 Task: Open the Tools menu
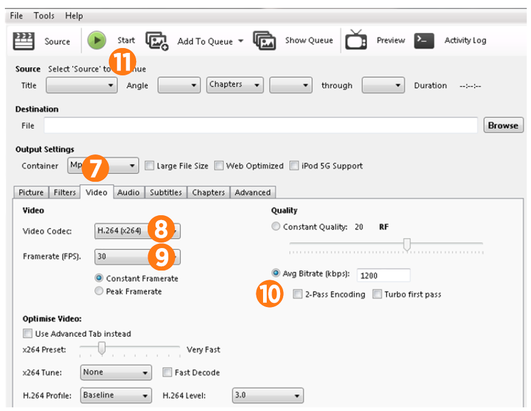coord(44,15)
